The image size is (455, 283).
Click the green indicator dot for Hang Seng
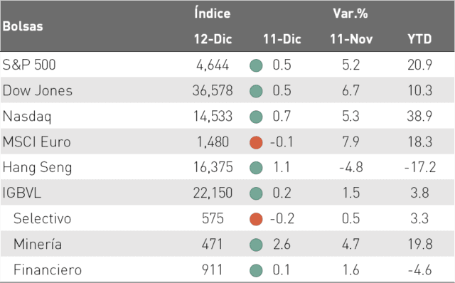tap(256, 168)
